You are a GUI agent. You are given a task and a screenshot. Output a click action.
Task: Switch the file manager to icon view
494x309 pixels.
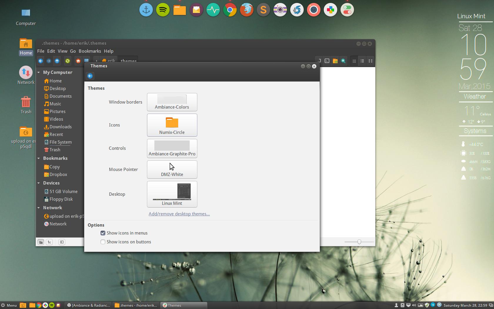pos(354,61)
